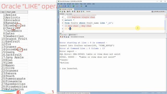Open the Help menu
167x94 pixels.
tap(93, 4)
